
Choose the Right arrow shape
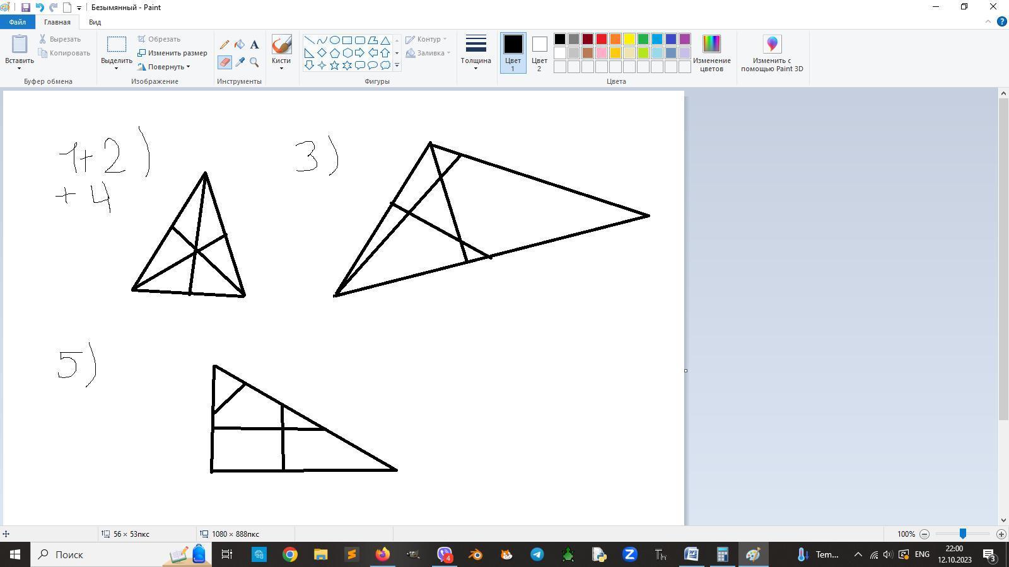[x=360, y=53]
